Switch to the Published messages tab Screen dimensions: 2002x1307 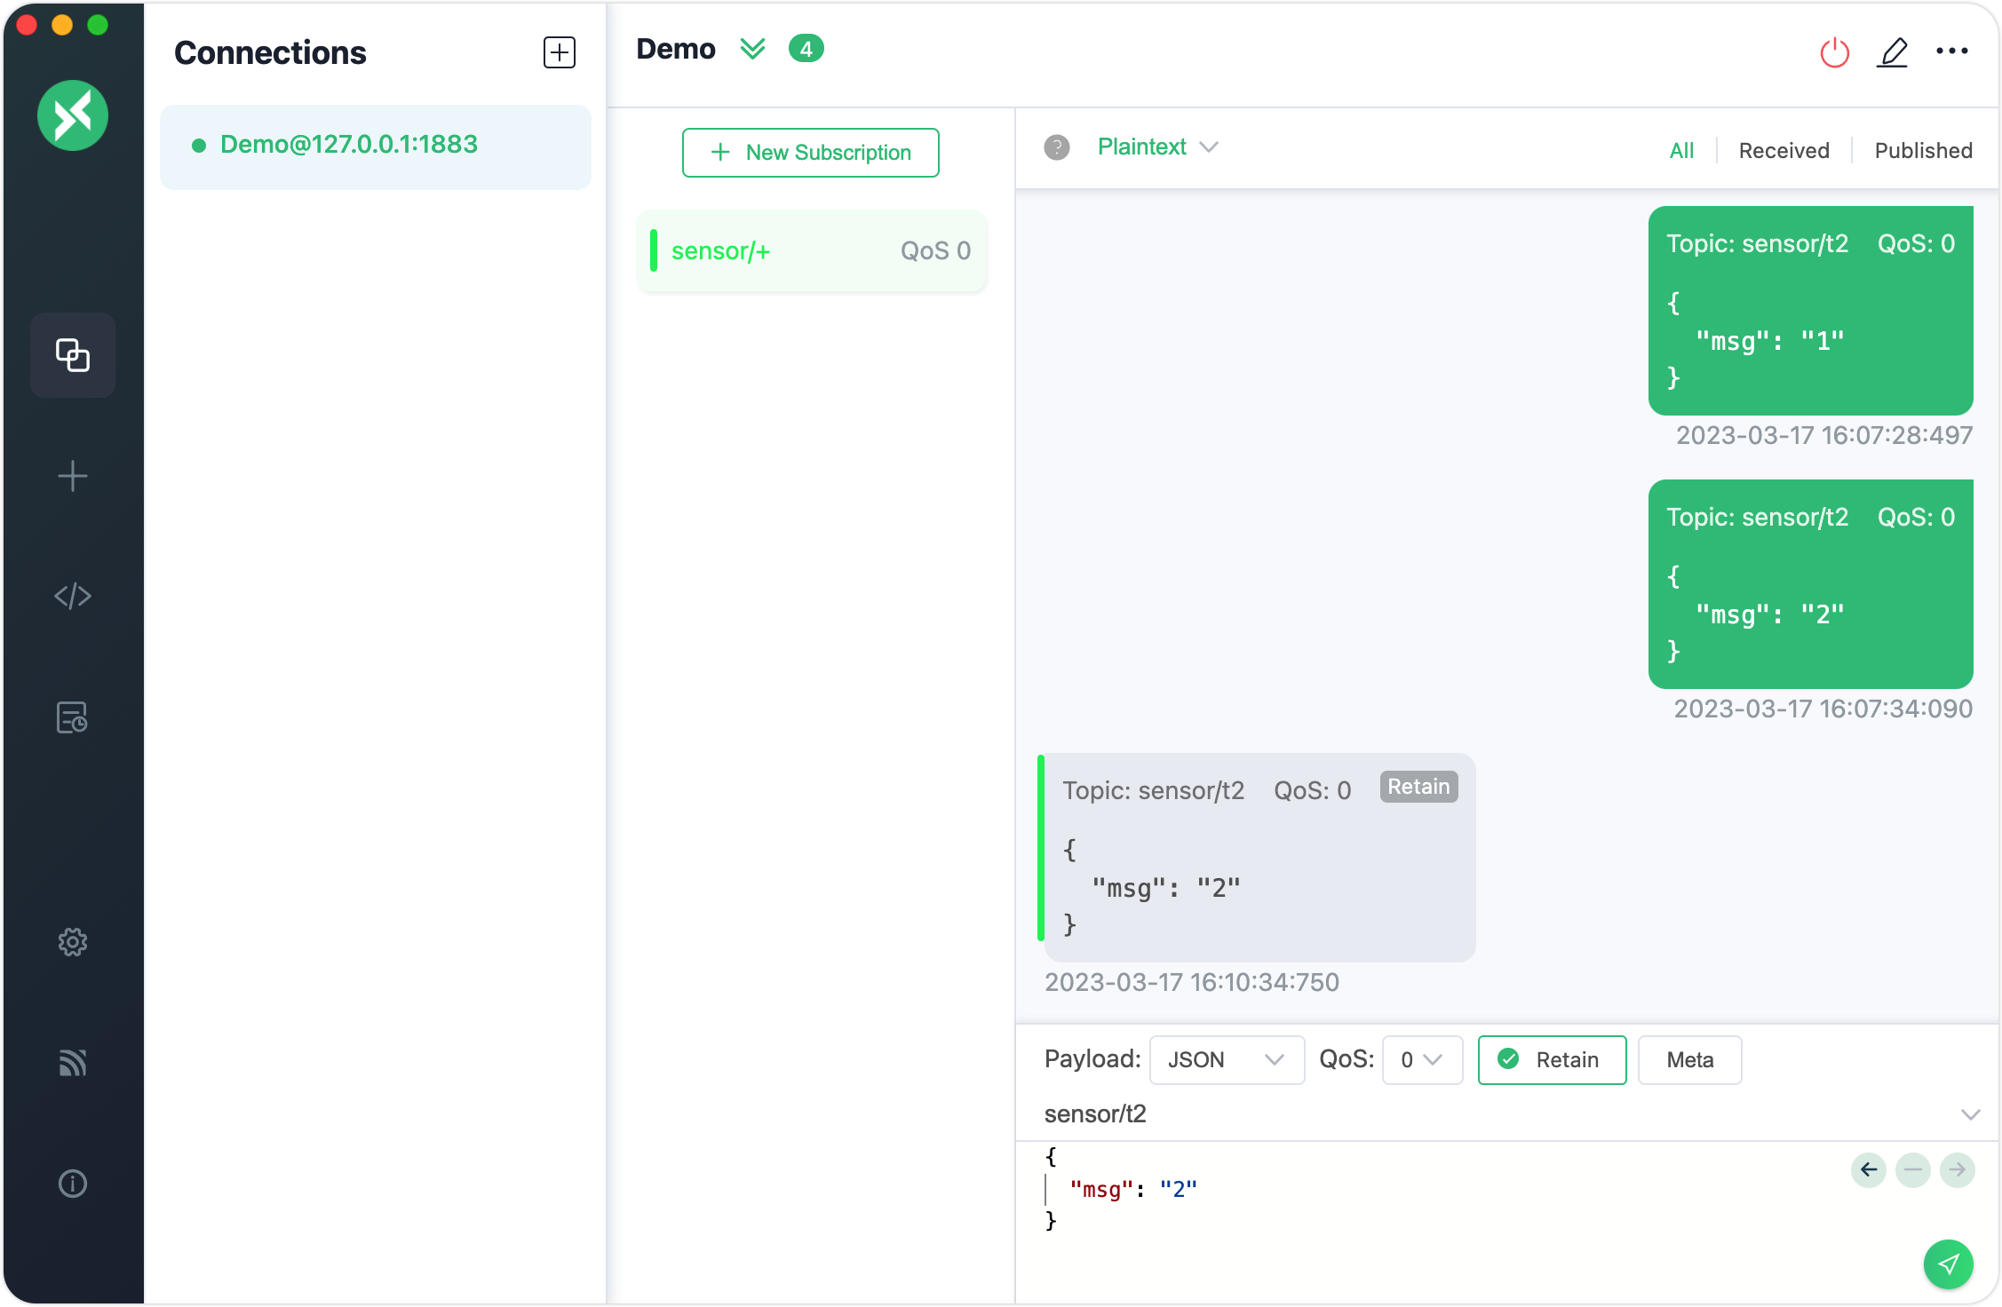[1923, 150]
